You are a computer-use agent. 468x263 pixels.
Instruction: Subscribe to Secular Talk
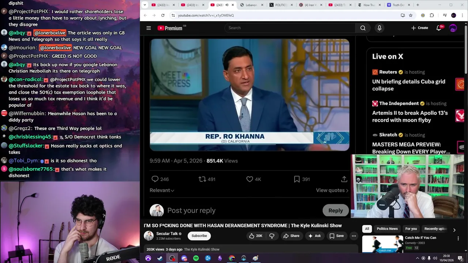(199, 236)
